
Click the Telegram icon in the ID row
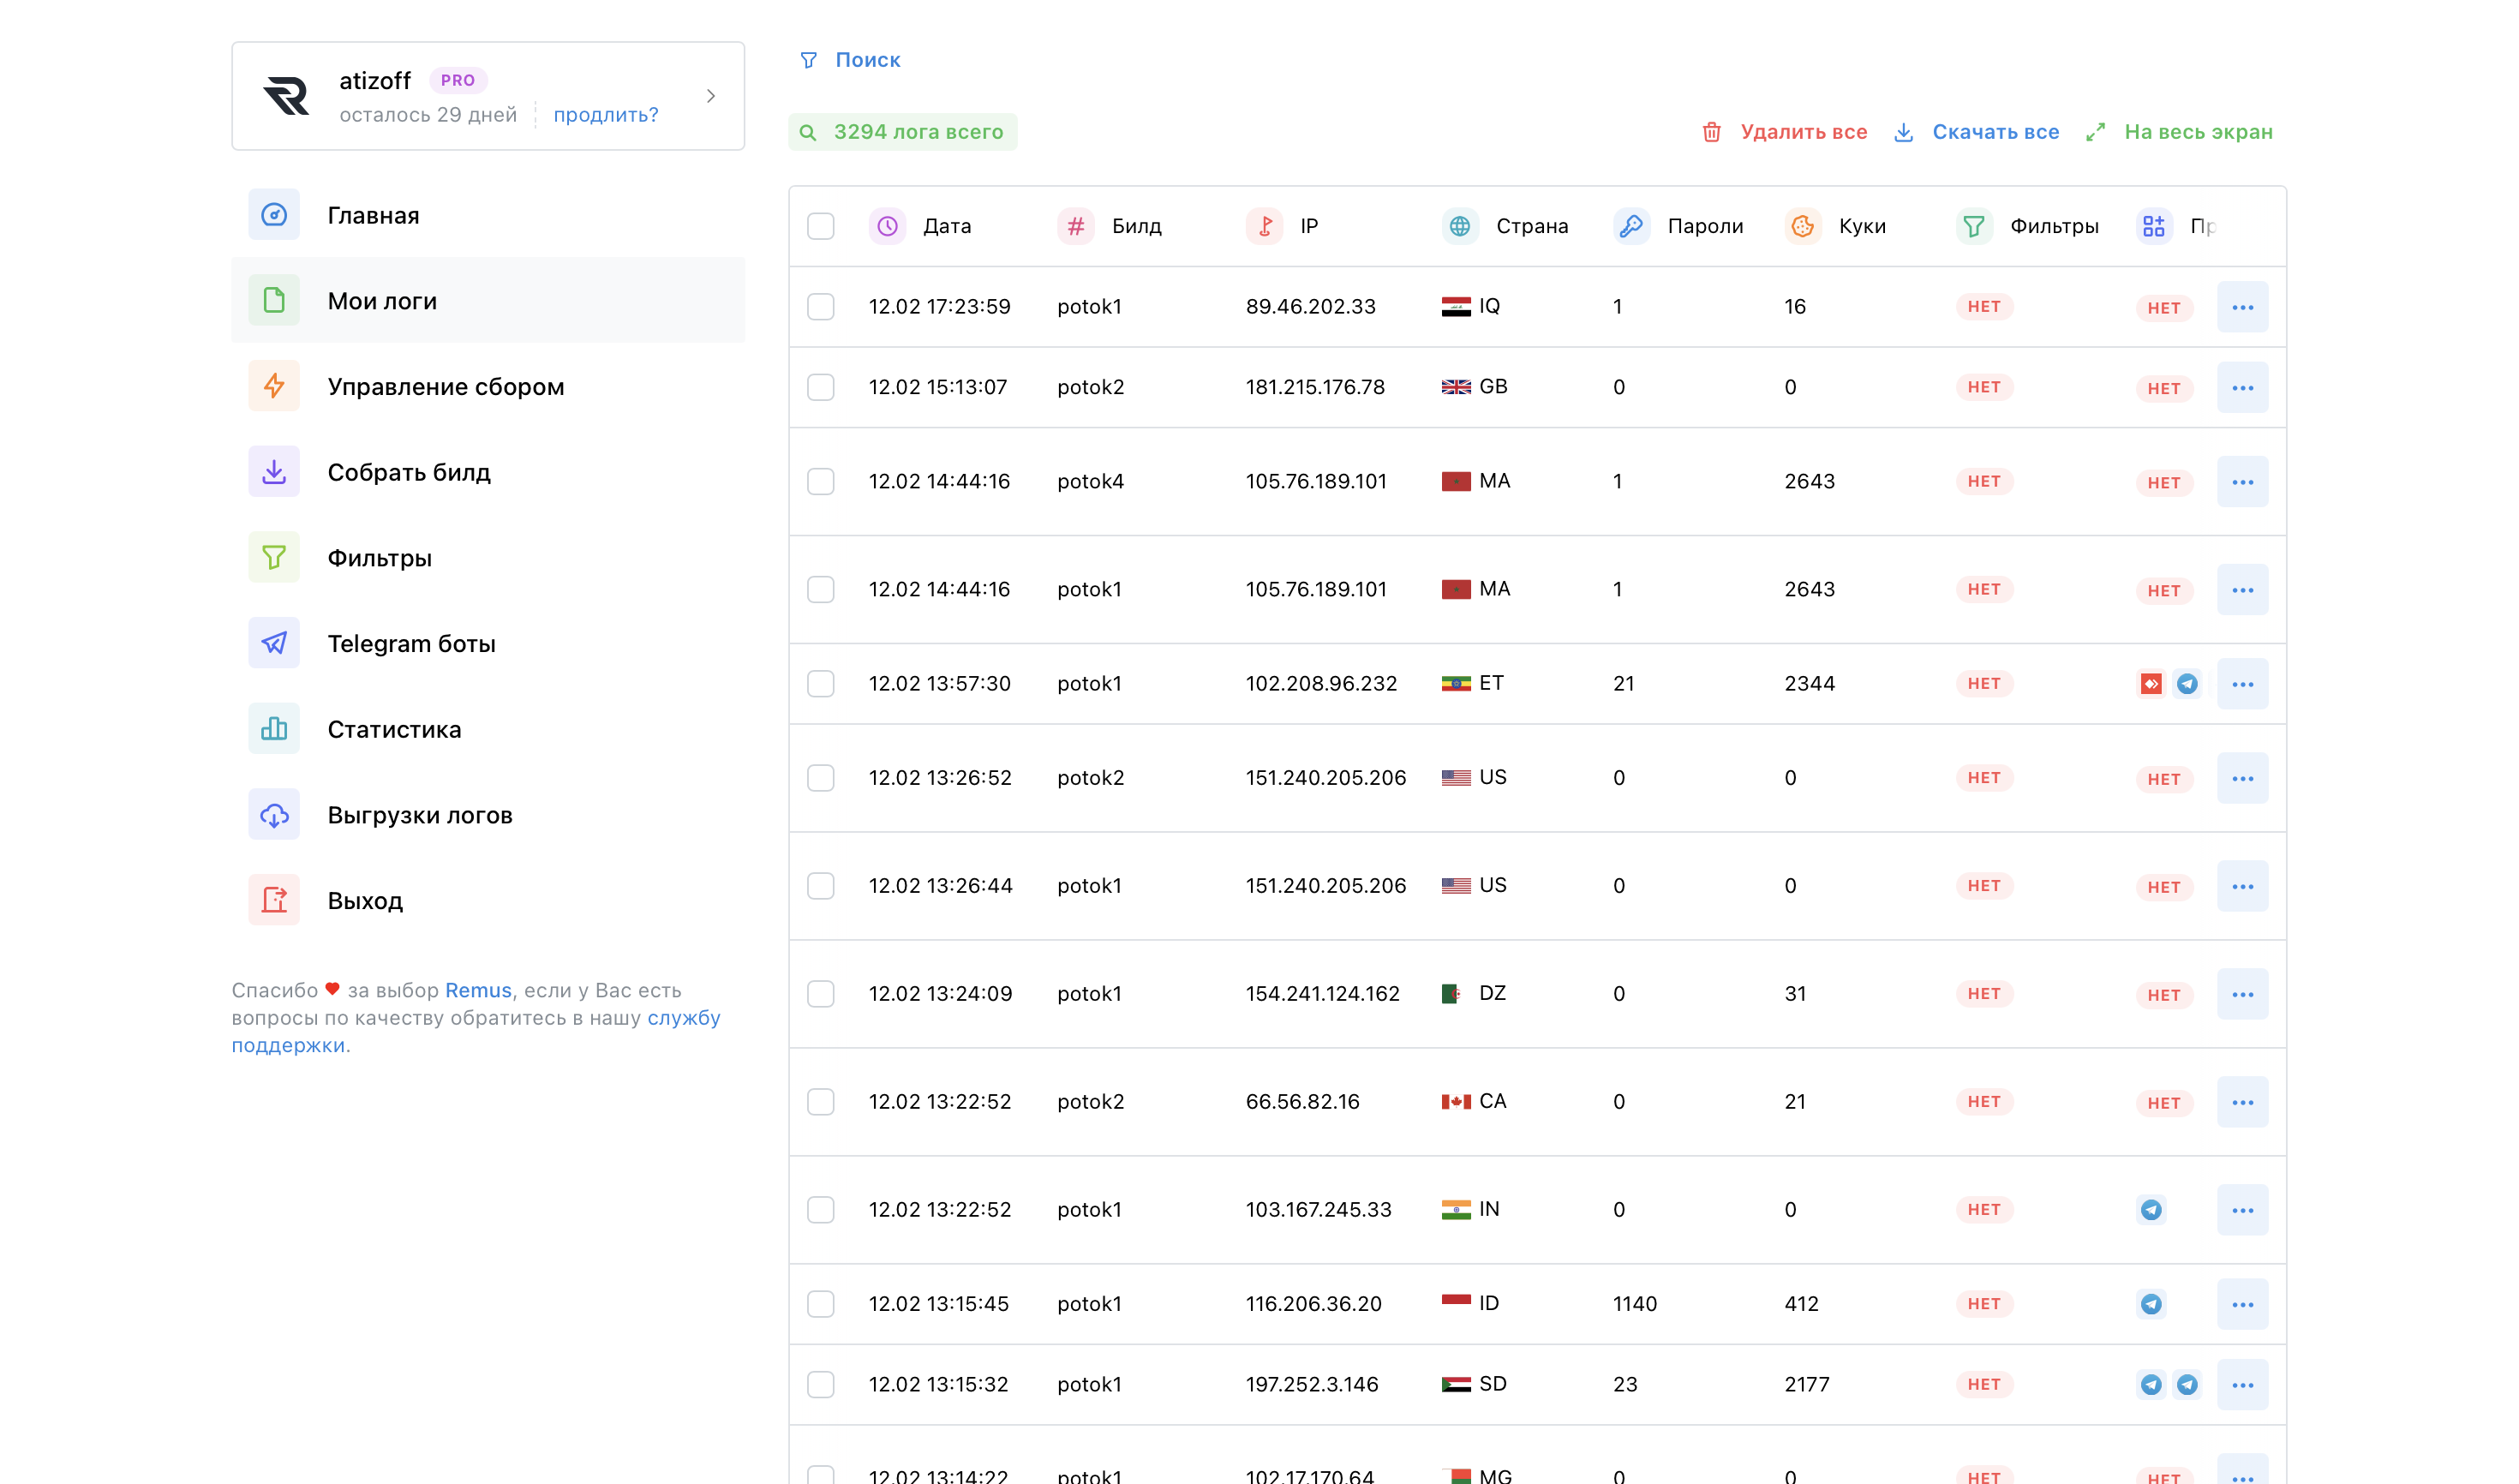click(x=2152, y=1304)
